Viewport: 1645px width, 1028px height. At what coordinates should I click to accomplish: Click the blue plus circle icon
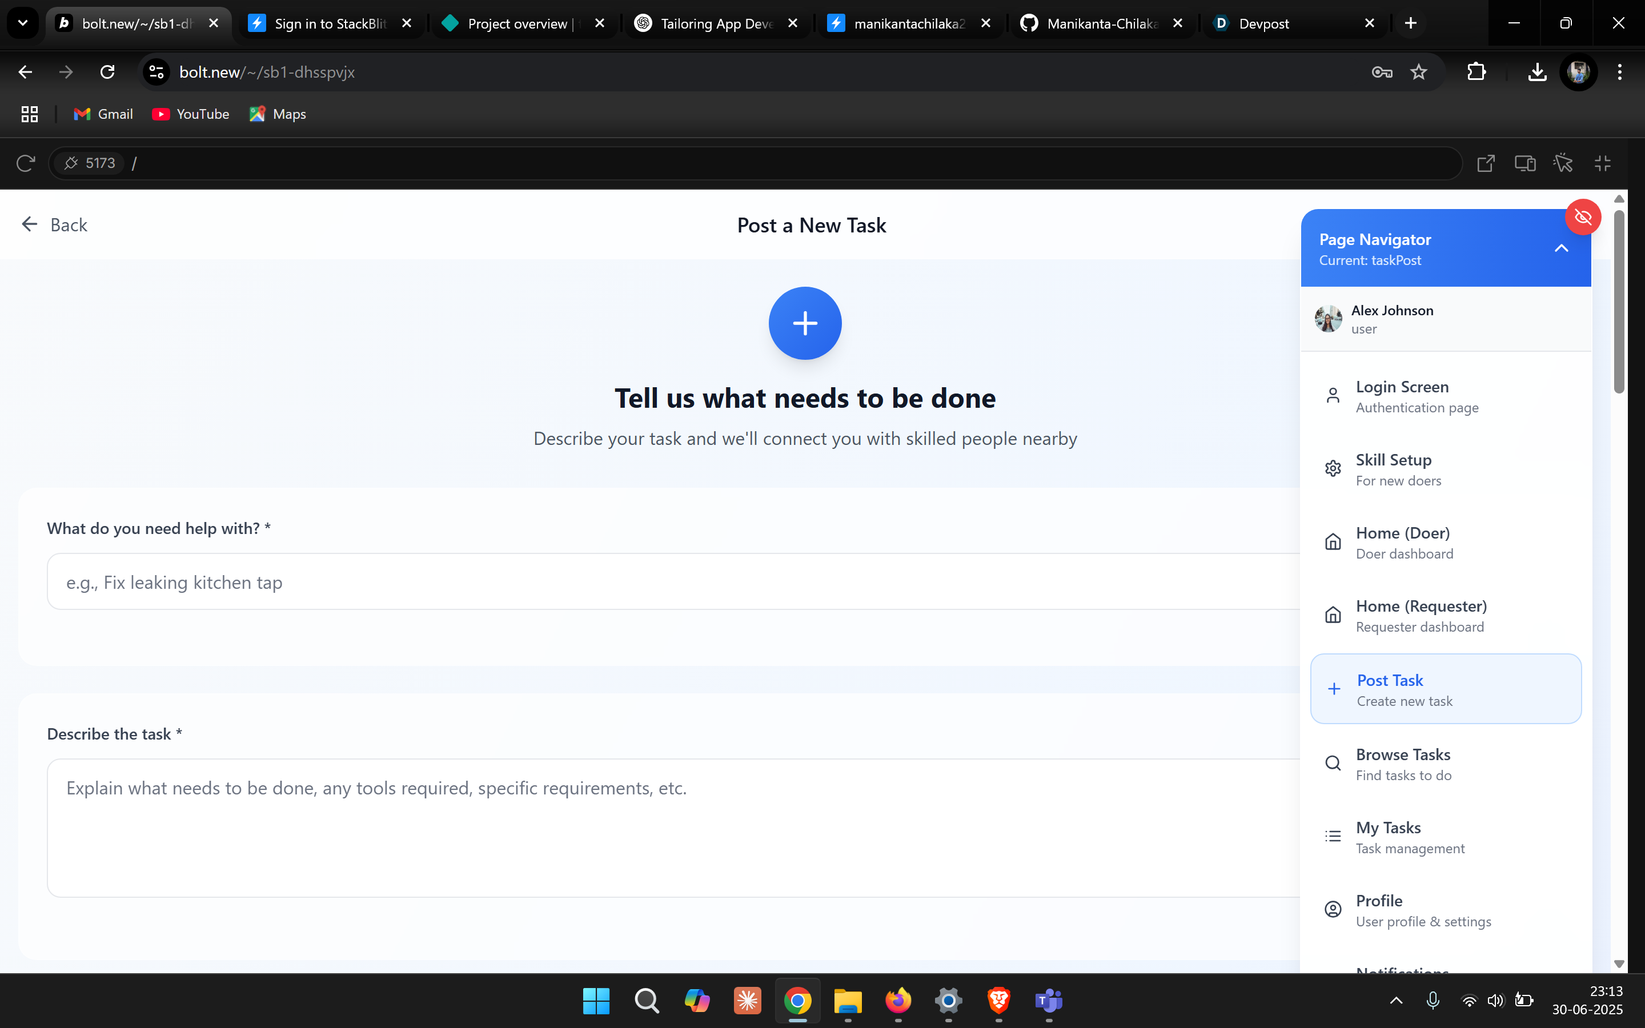coord(805,323)
